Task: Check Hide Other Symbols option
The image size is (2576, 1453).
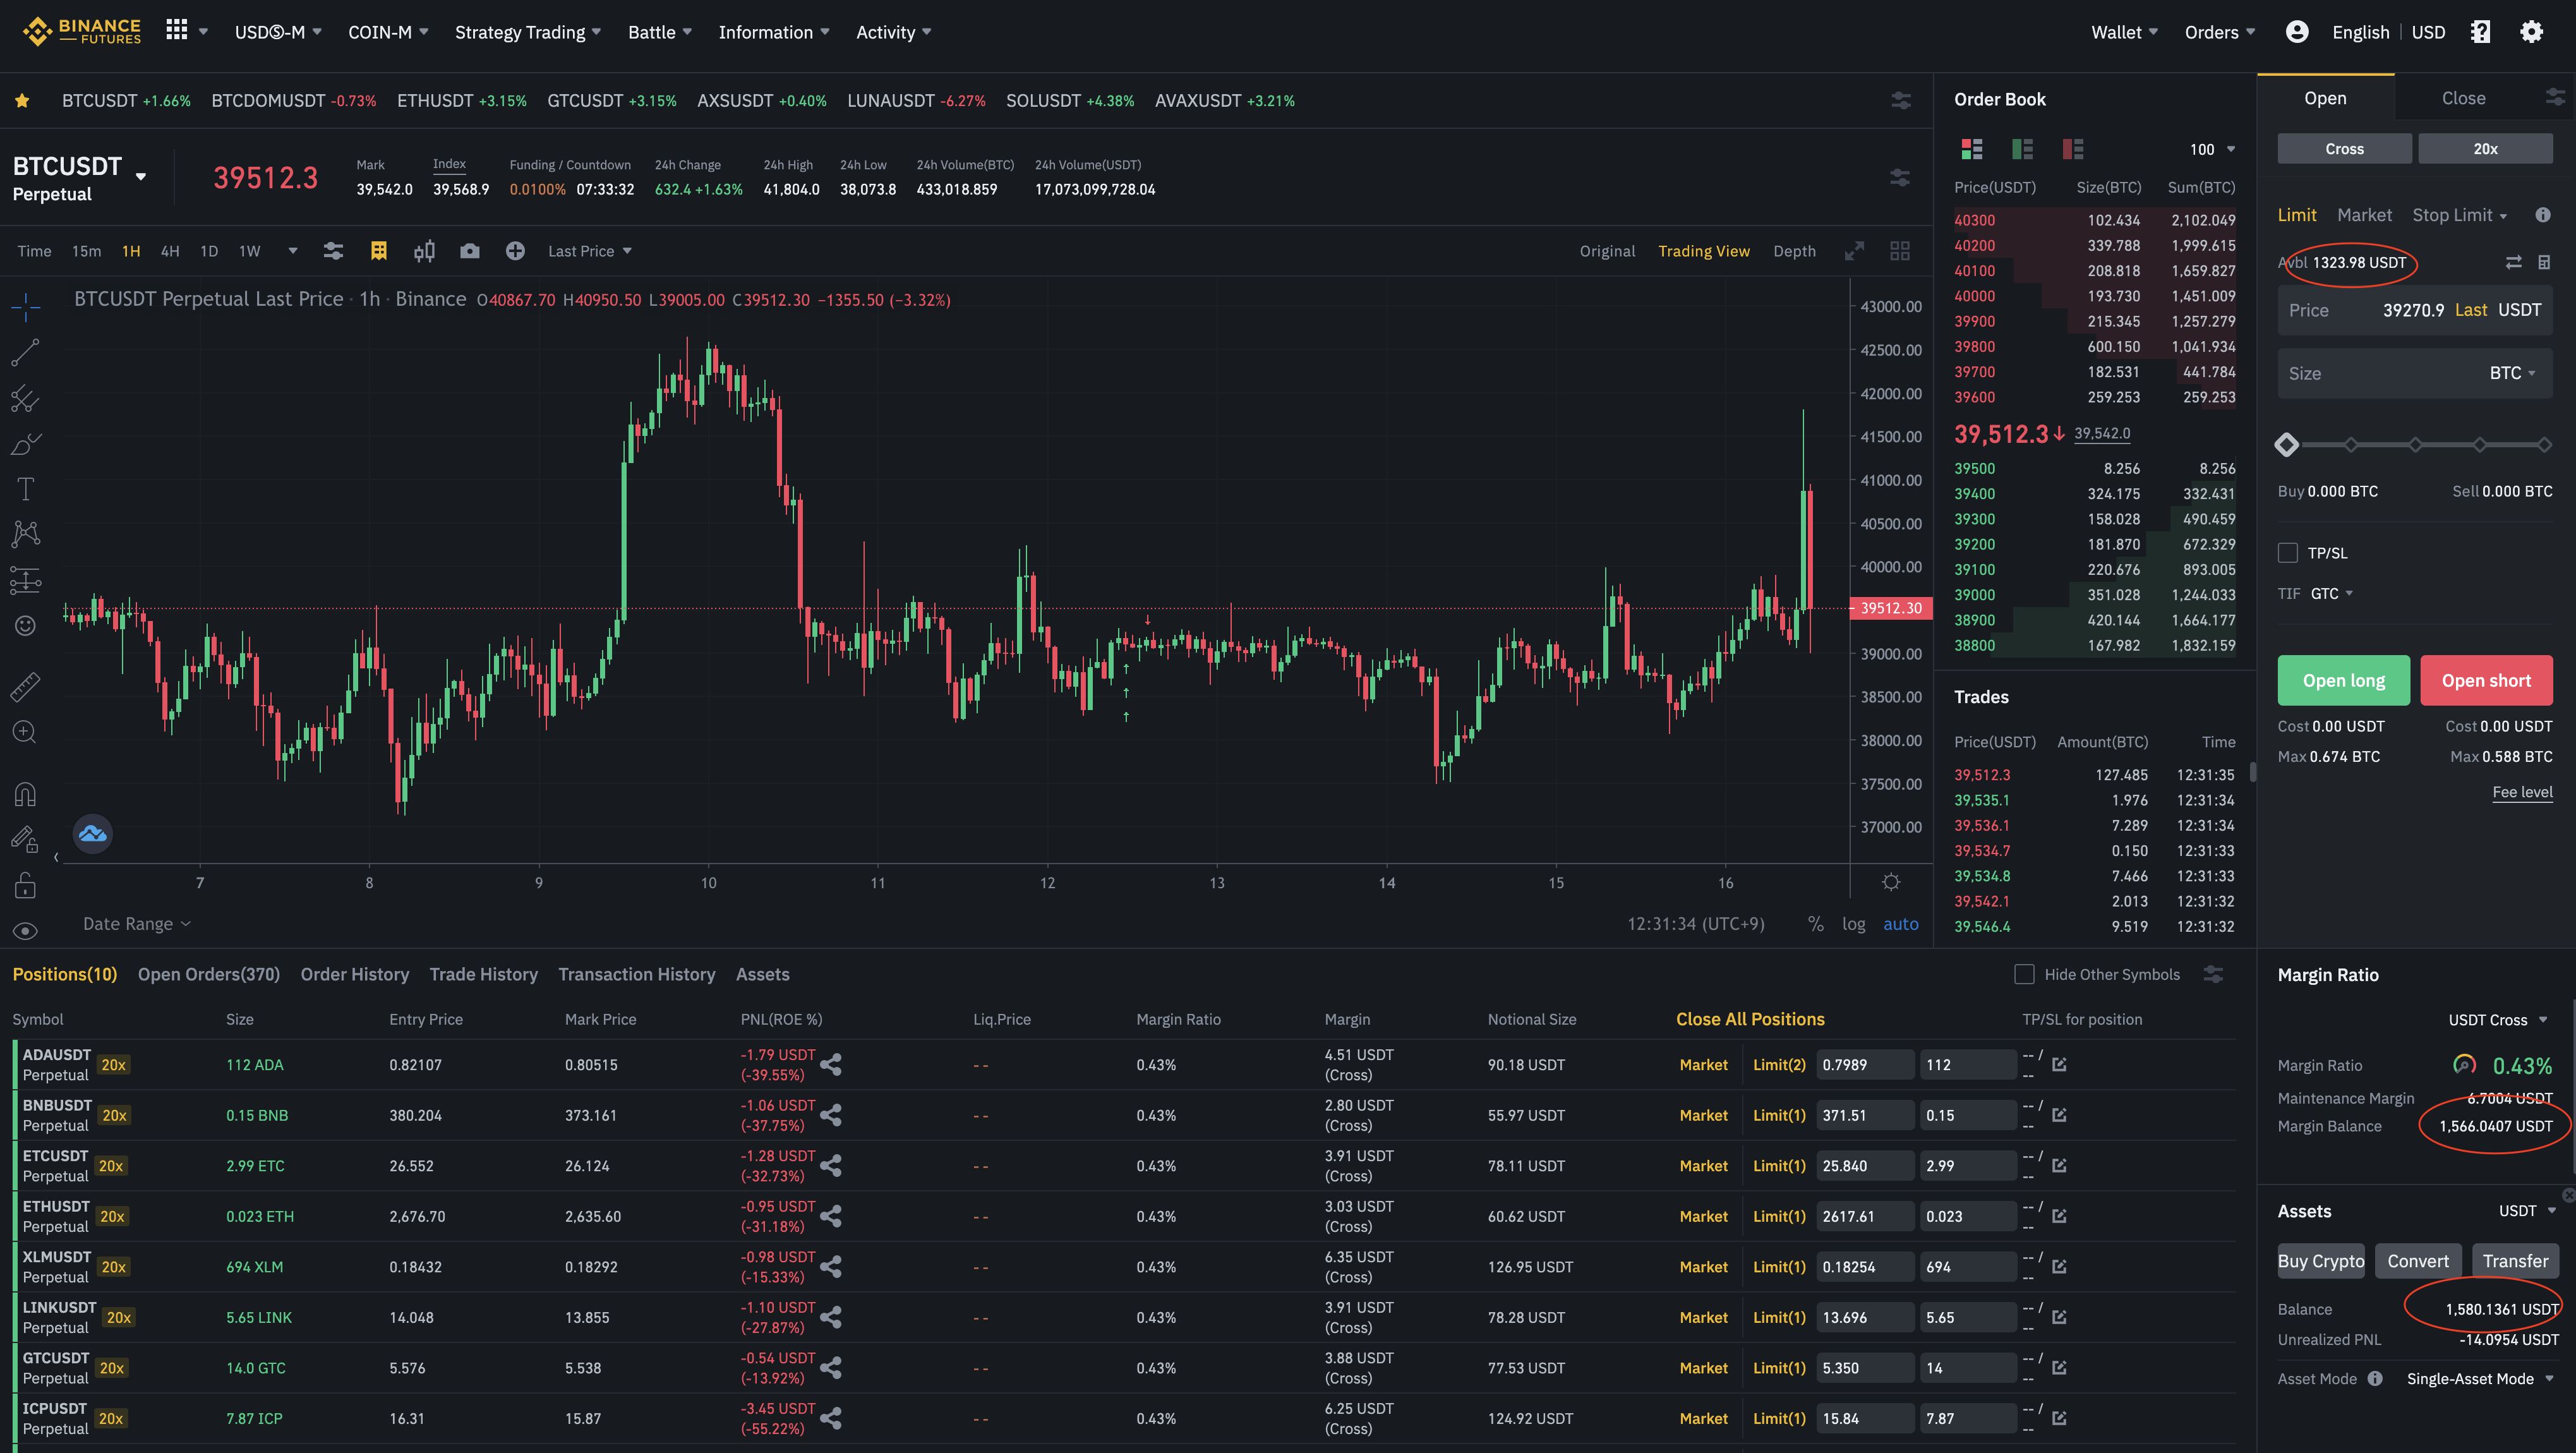Action: [x=2024, y=974]
